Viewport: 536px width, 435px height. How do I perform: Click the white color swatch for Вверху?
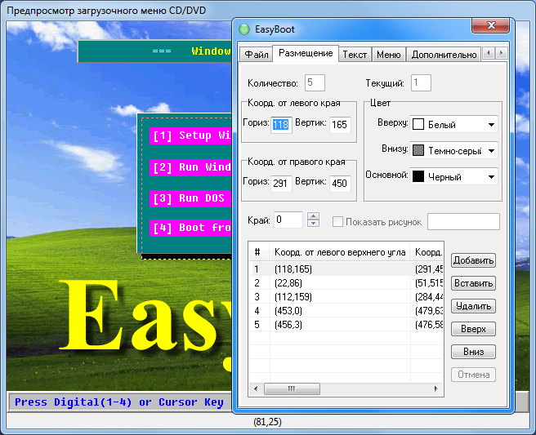pos(418,124)
